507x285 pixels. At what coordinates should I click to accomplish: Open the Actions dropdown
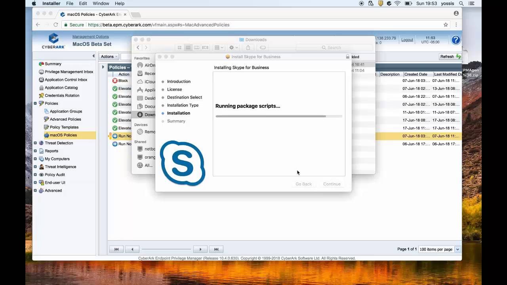(109, 57)
